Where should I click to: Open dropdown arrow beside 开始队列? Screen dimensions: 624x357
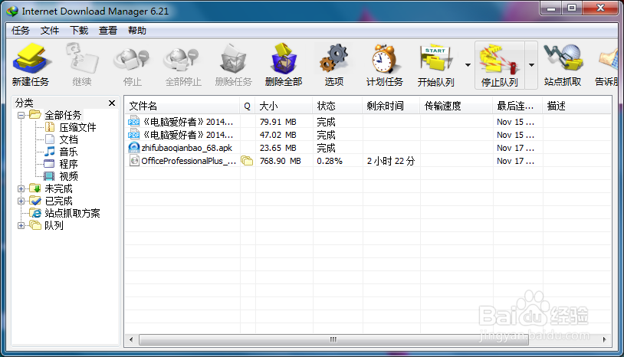pyautogui.click(x=468, y=65)
